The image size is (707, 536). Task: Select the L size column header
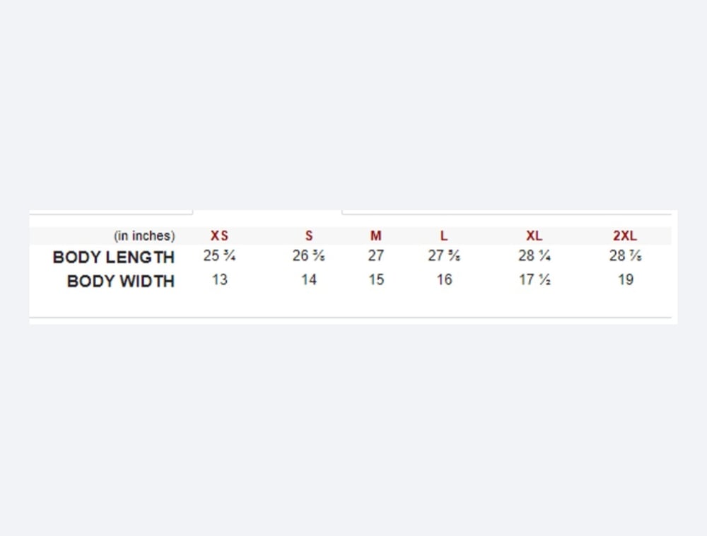tap(444, 236)
